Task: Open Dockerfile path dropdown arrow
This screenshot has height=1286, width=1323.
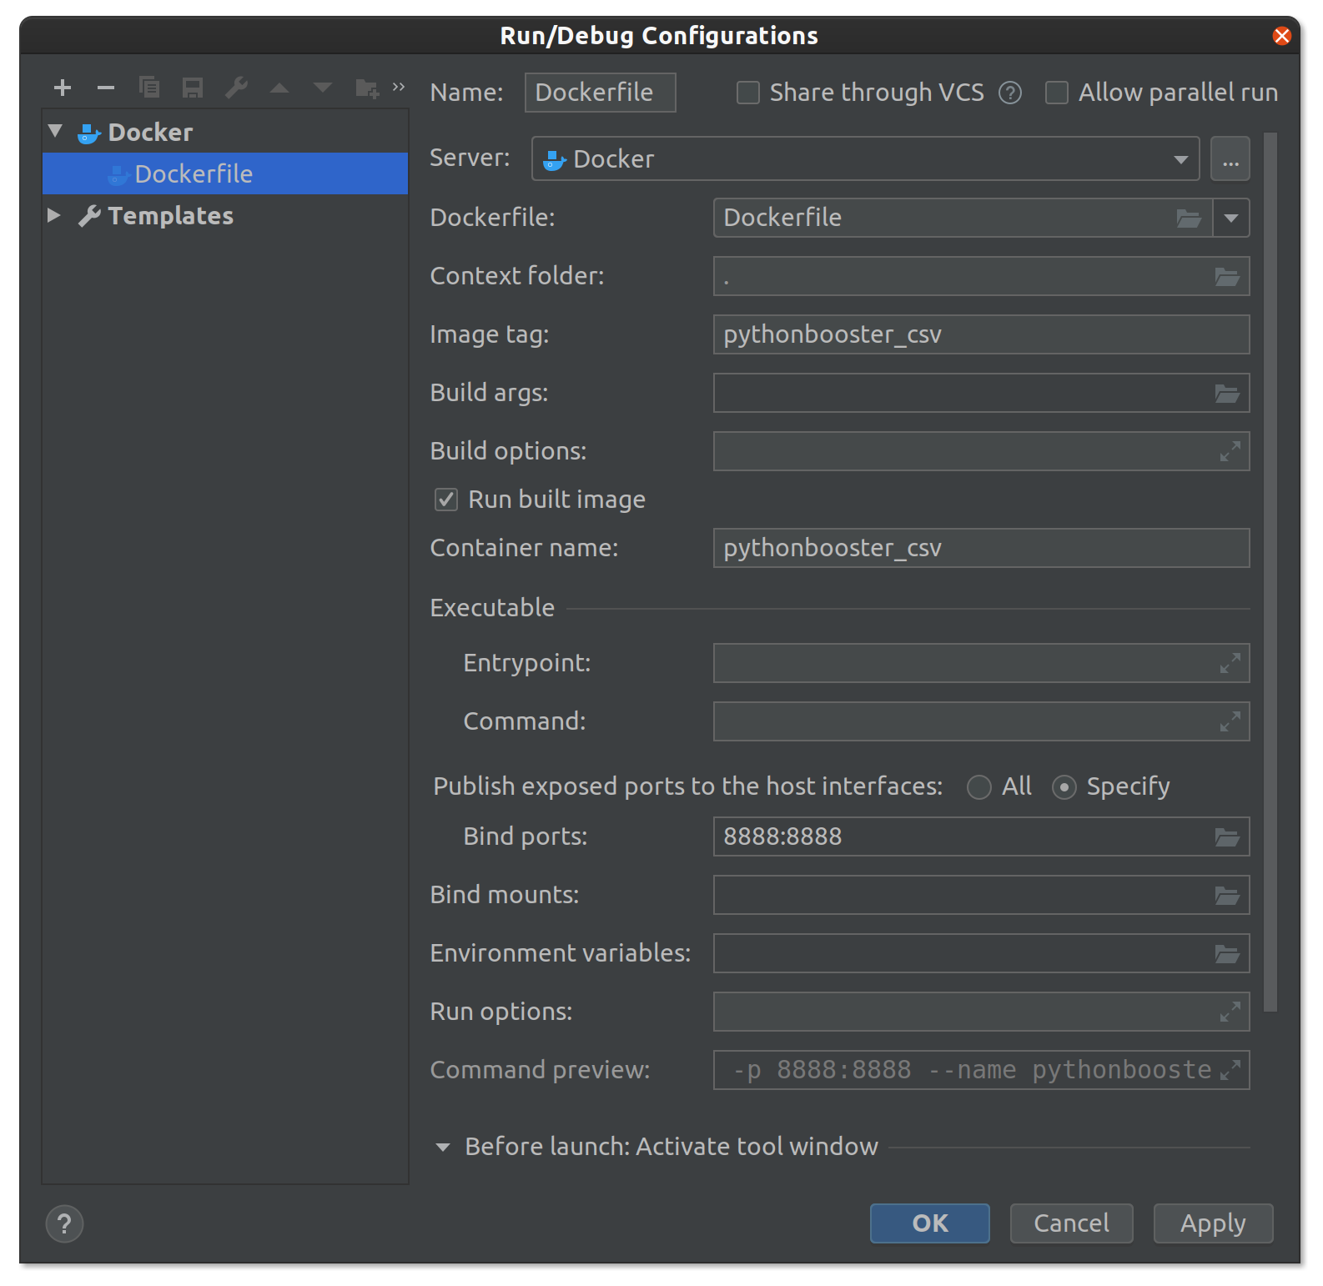Action: click(1231, 219)
